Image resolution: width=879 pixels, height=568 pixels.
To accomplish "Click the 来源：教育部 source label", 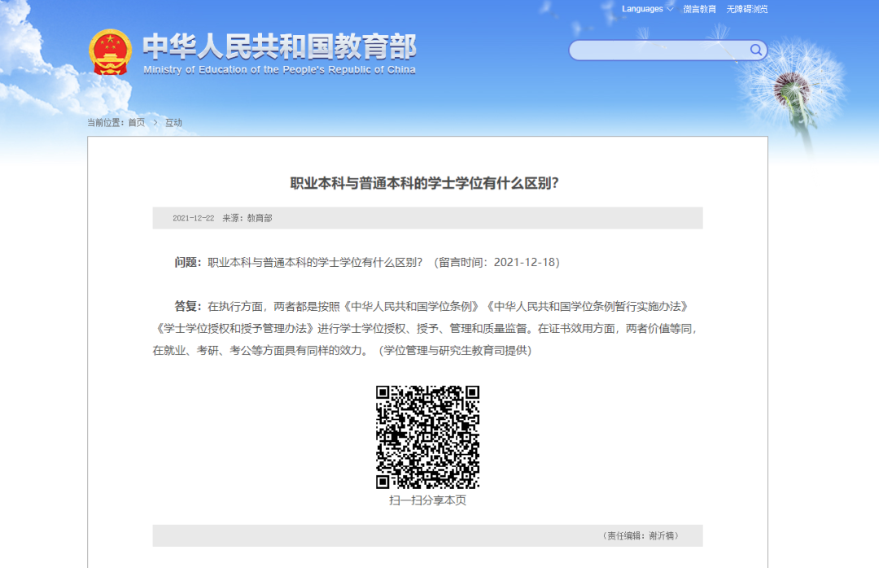I will click(x=247, y=218).
